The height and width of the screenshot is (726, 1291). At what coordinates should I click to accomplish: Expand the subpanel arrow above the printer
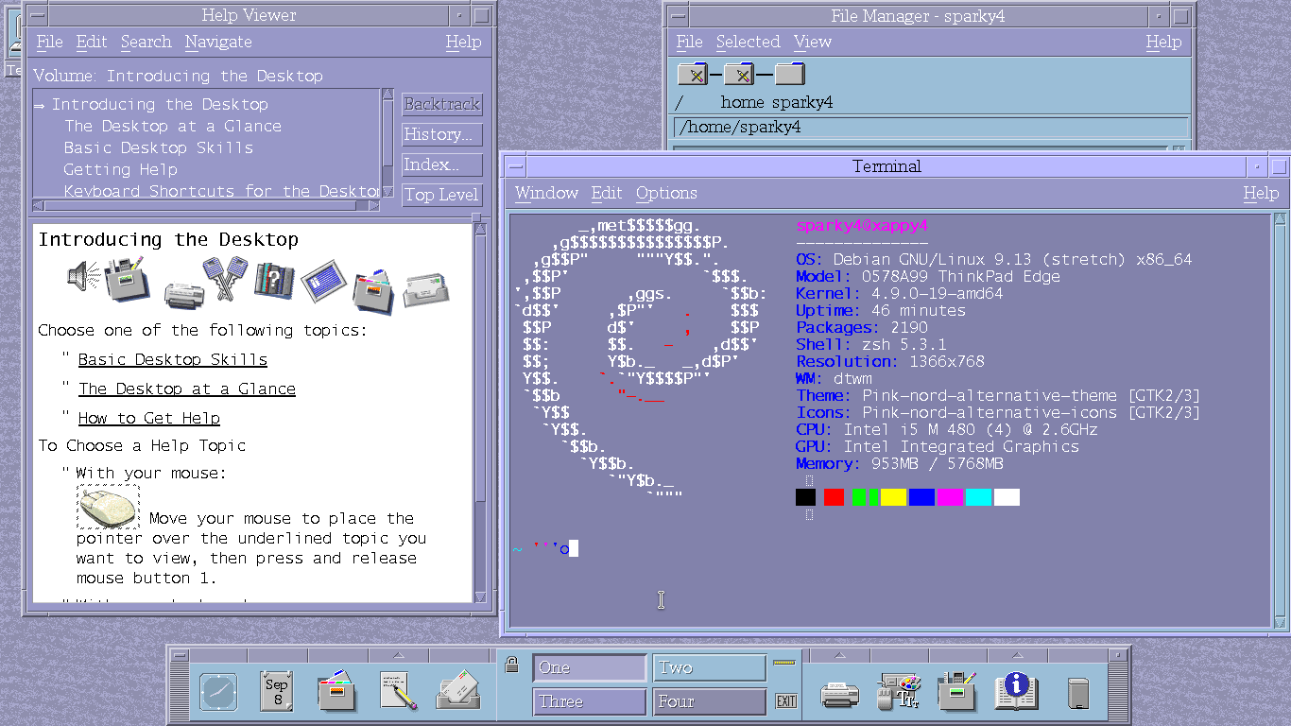(838, 655)
